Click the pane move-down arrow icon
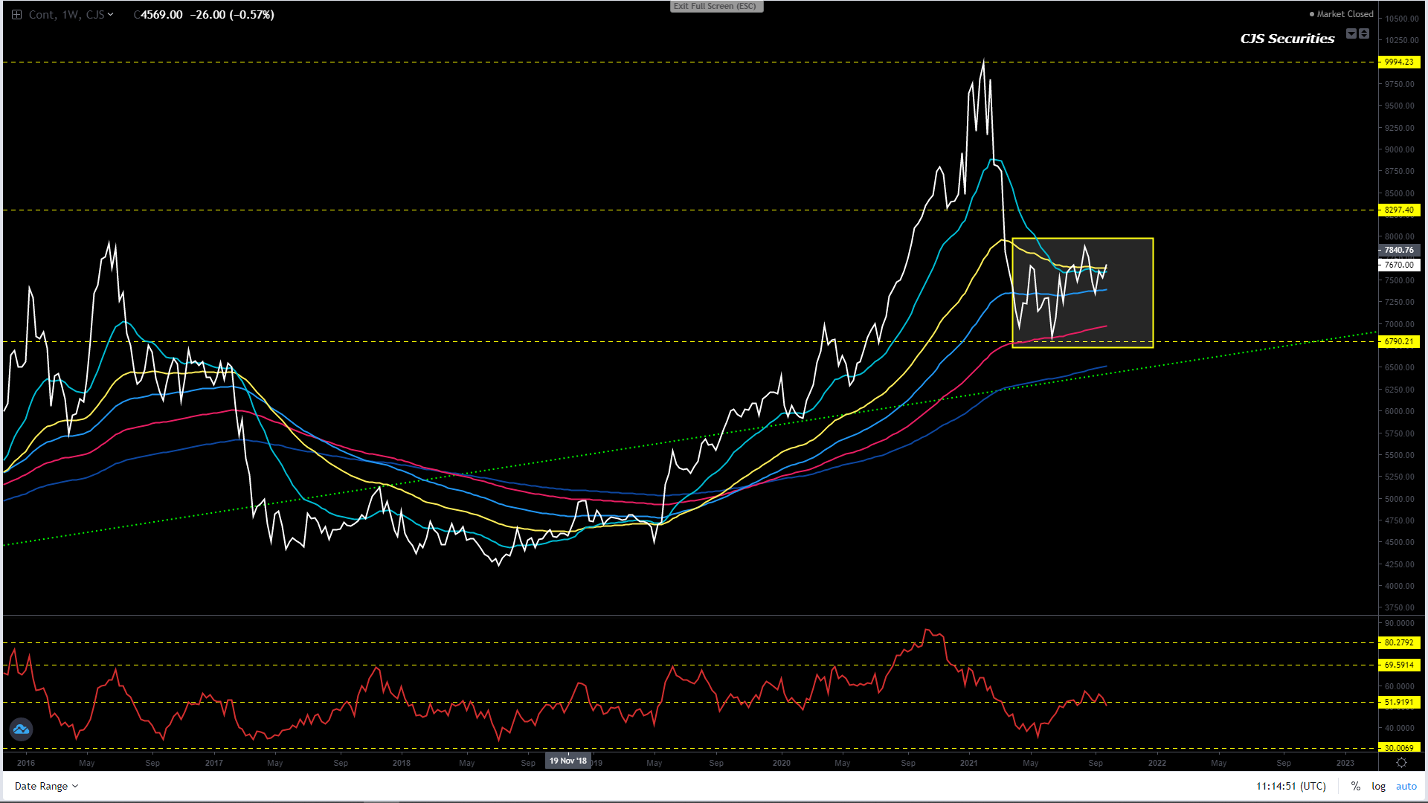The image size is (1428, 803). (x=1351, y=33)
